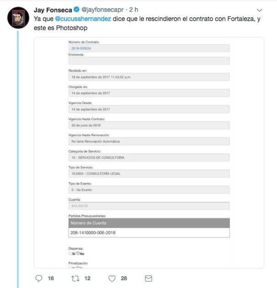Open the @cucusahernandez mention link
Viewport: 277px width, 288px height.
83,19
